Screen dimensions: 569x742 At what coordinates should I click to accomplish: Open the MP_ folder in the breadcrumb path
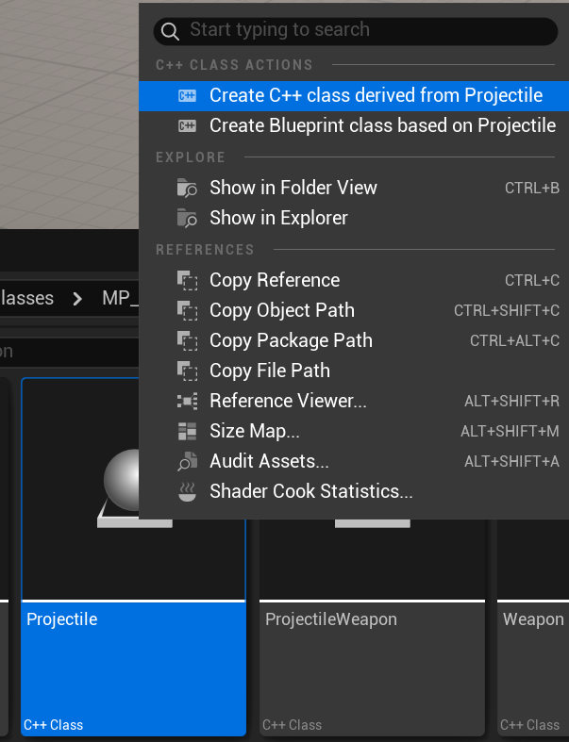tap(121, 298)
